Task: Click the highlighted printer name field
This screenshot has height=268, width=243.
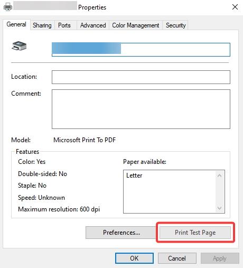Action: tap(141, 50)
